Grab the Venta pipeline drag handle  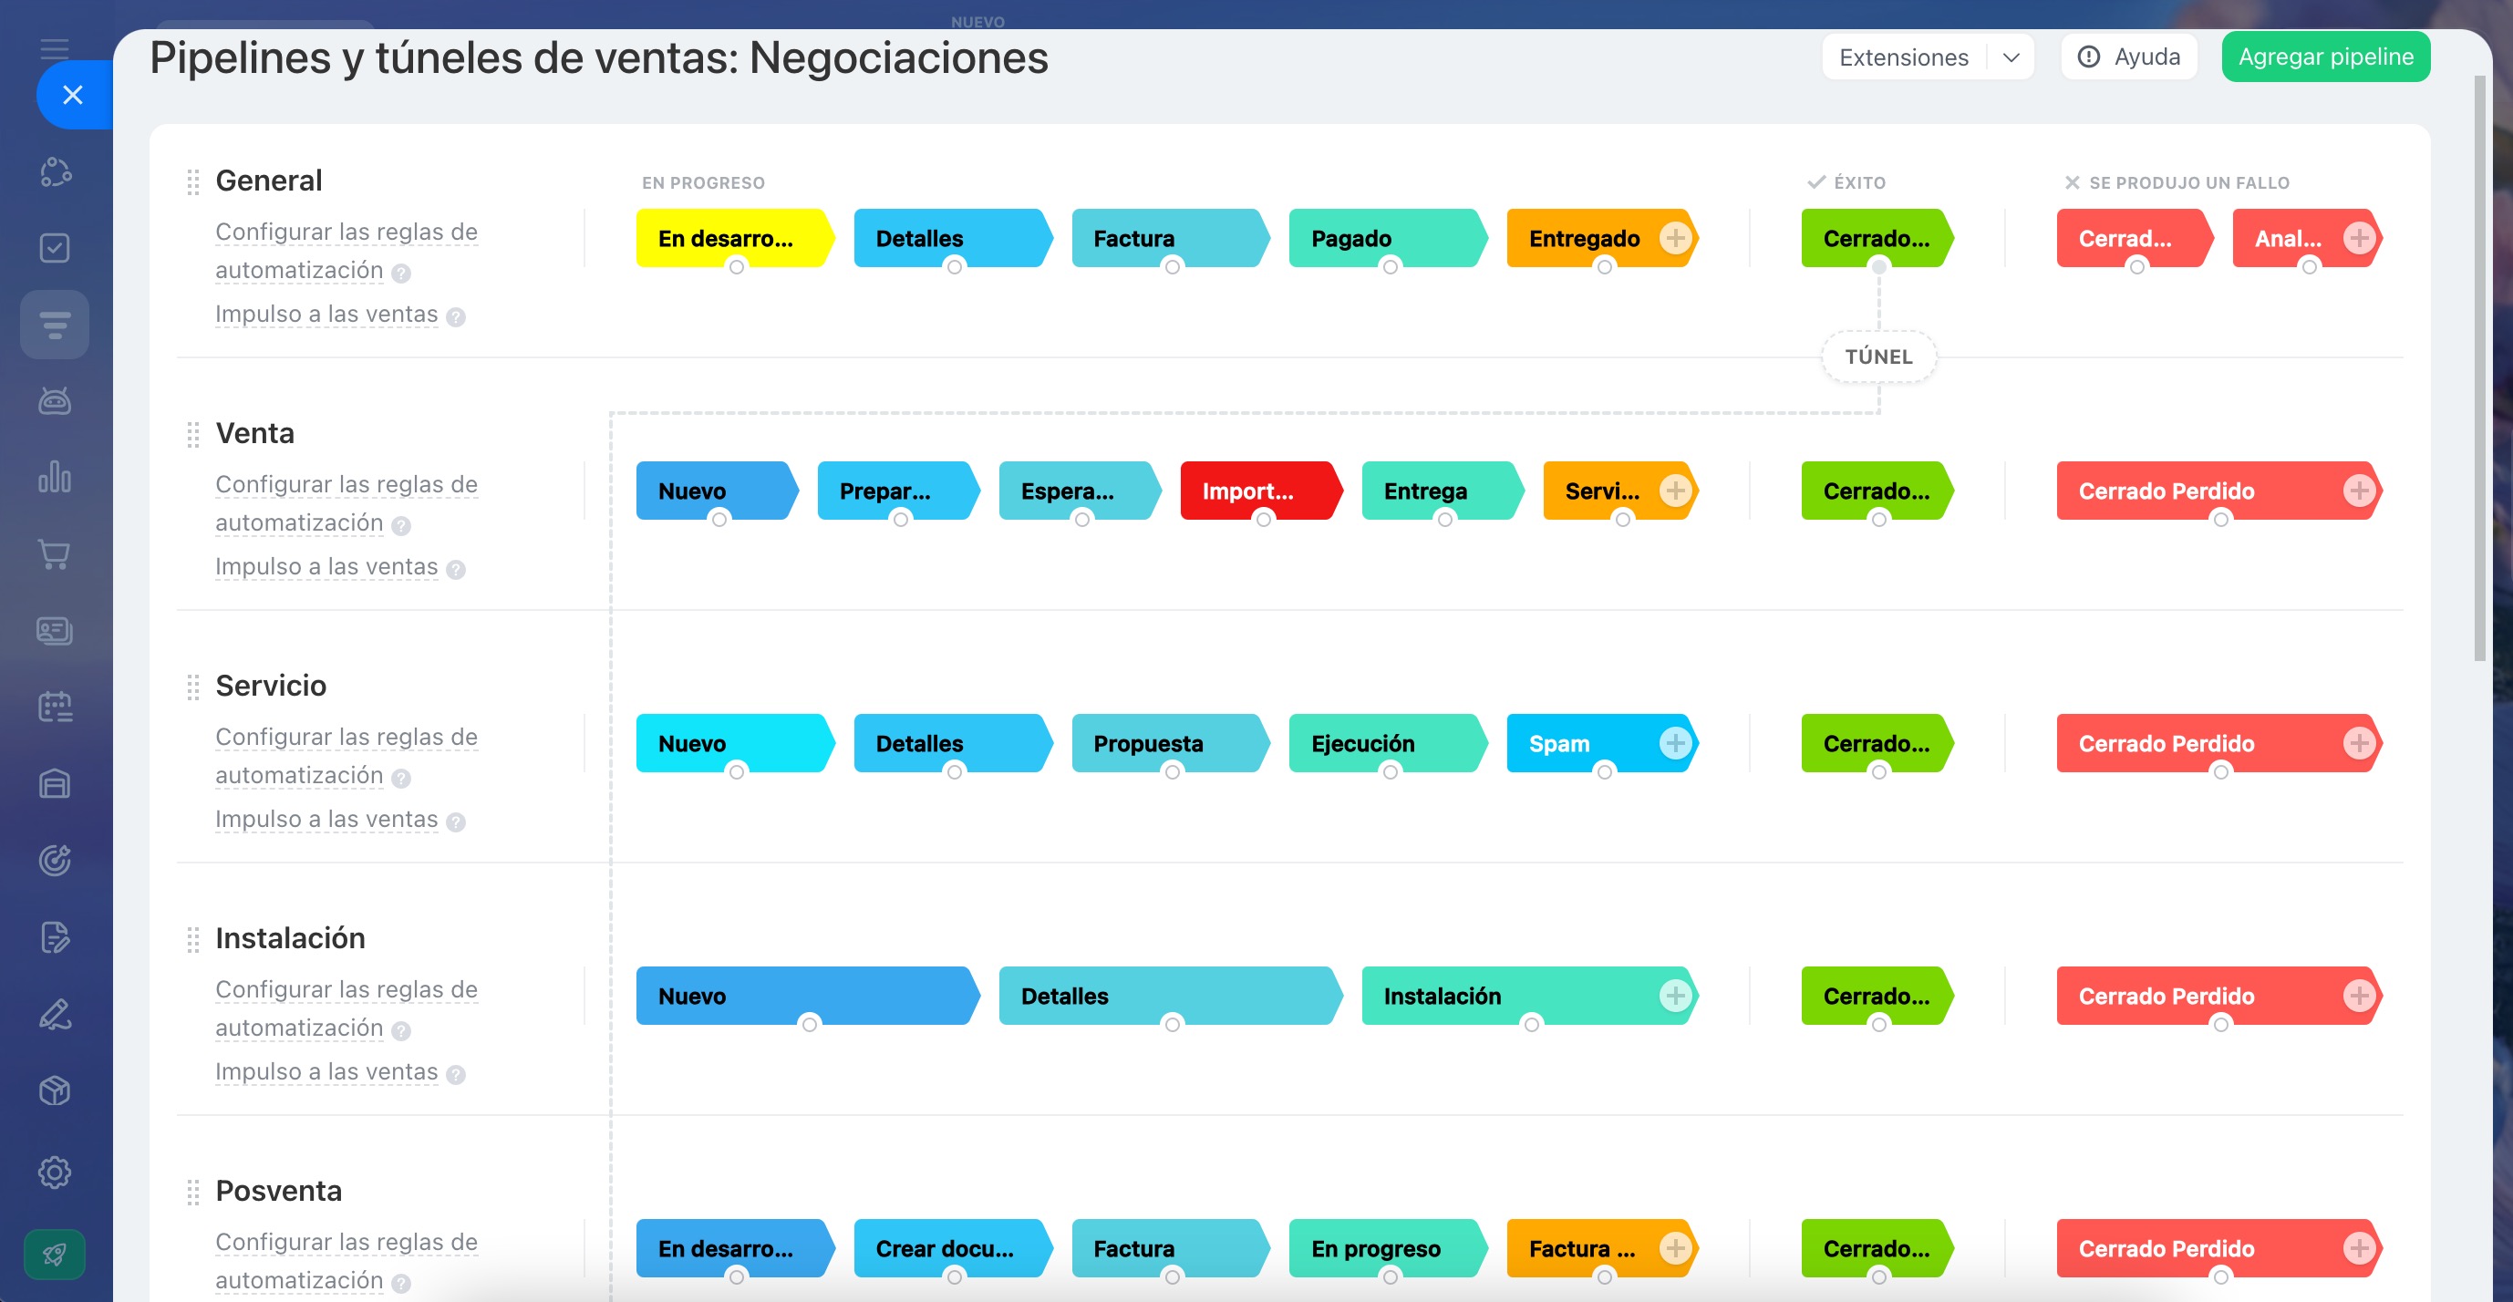click(x=193, y=434)
